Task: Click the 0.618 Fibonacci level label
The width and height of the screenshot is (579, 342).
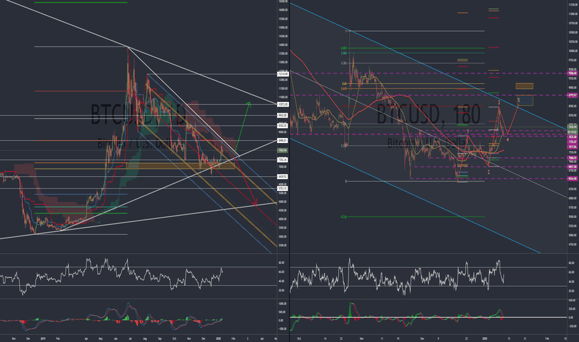Action: [x=344, y=89]
